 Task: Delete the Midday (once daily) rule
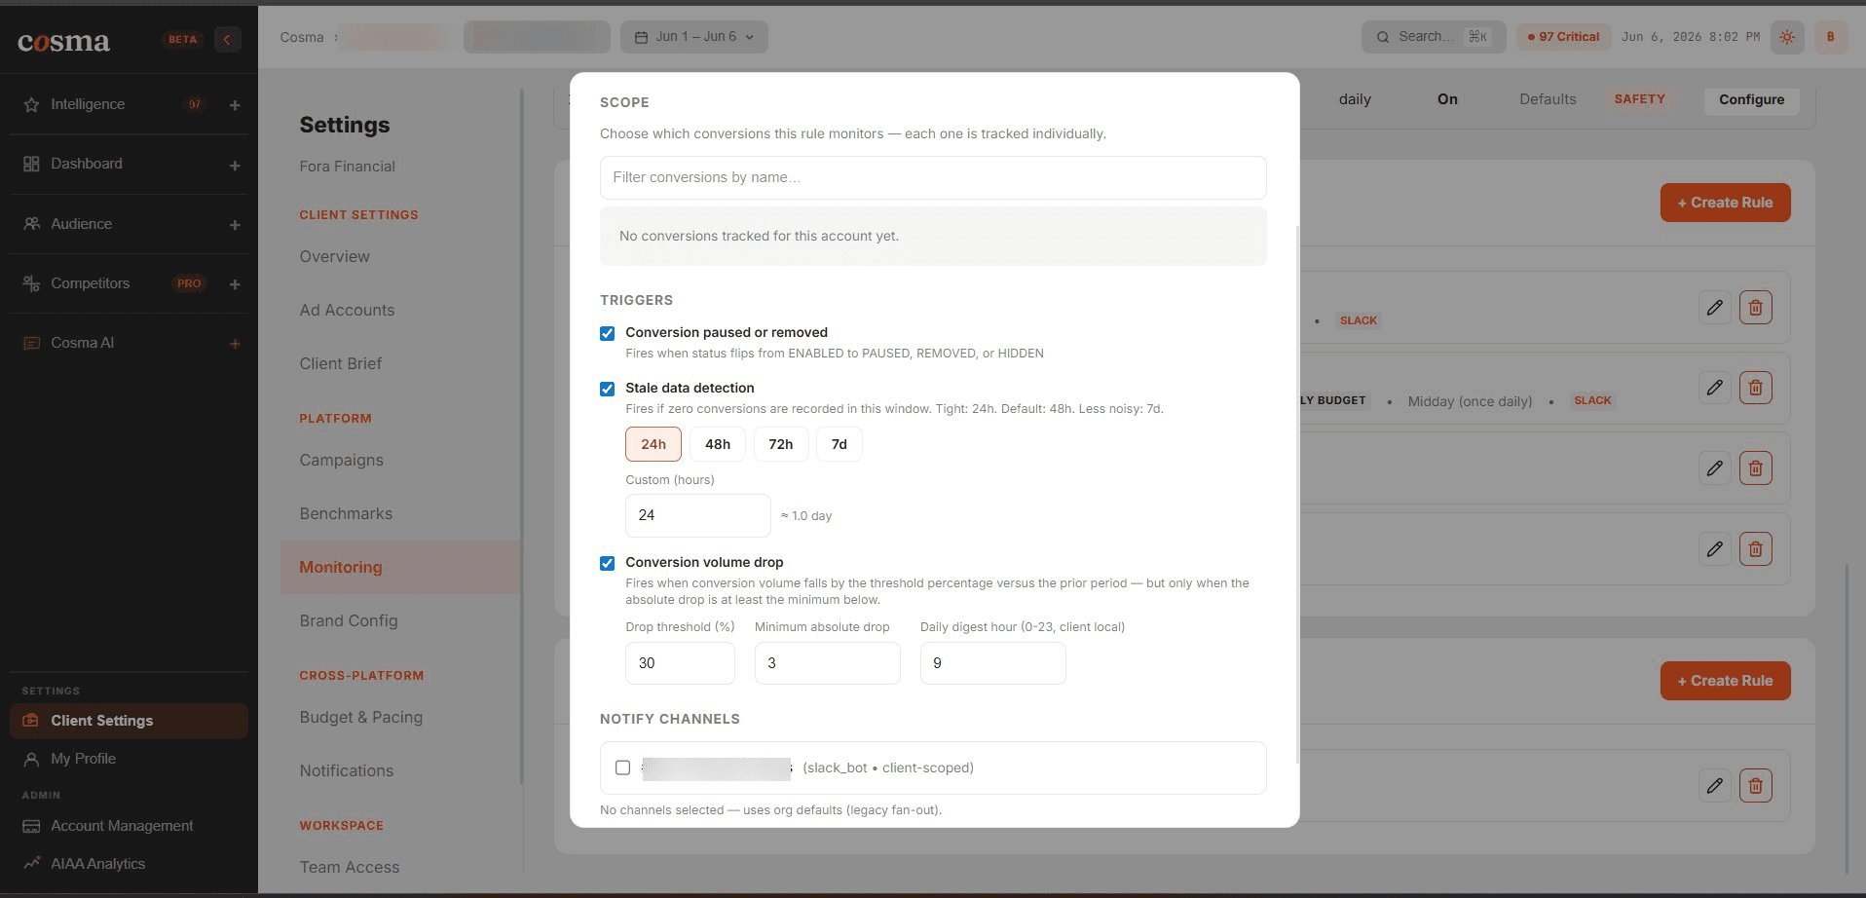(x=1755, y=388)
